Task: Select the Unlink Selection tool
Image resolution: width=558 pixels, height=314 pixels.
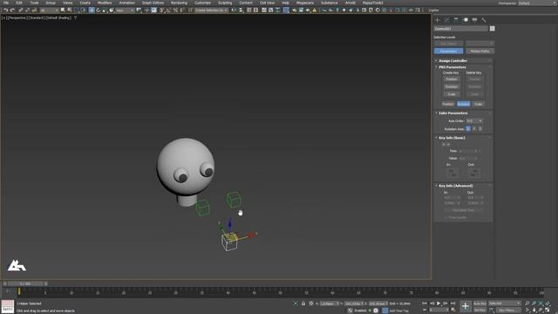Action: tap(27, 10)
